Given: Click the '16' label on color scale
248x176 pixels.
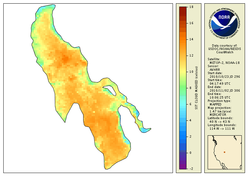Looking at the screenshot, I should (191, 23).
